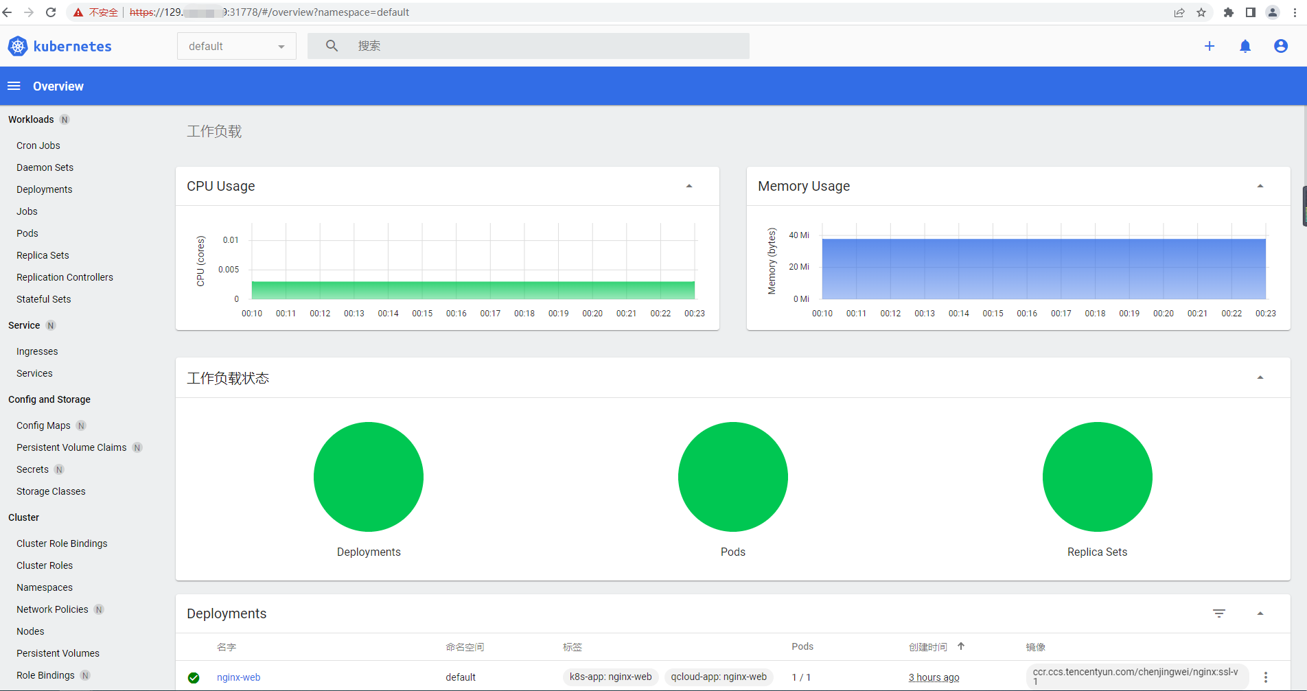Open the user account icon
This screenshot has height=691, width=1307.
tap(1281, 46)
